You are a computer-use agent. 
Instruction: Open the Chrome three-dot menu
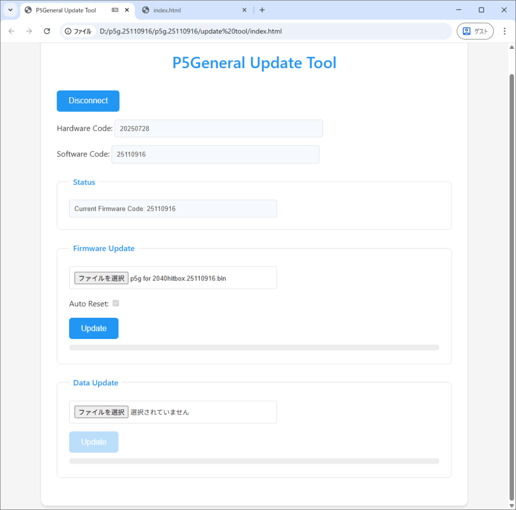click(x=504, y=31)
